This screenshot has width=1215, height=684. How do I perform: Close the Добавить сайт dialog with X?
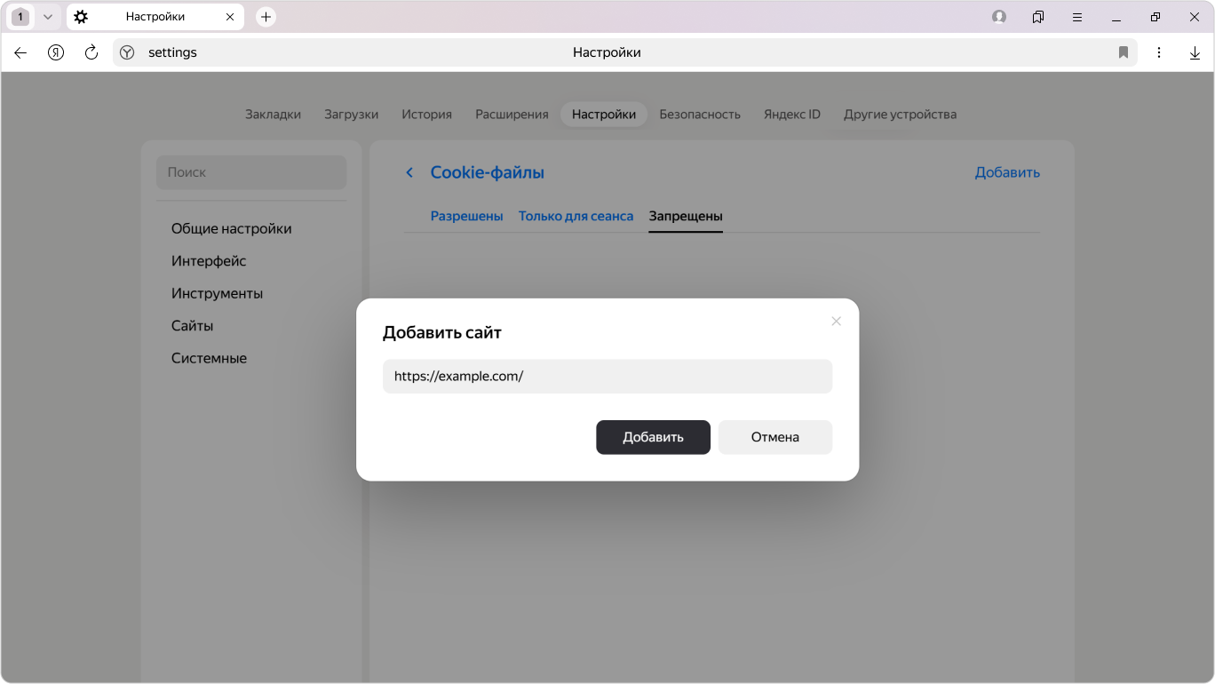click(836, 322)
